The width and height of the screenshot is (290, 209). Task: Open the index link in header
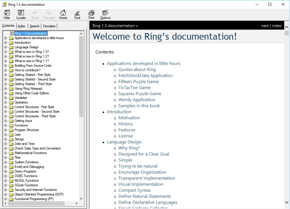pos(277,26)
